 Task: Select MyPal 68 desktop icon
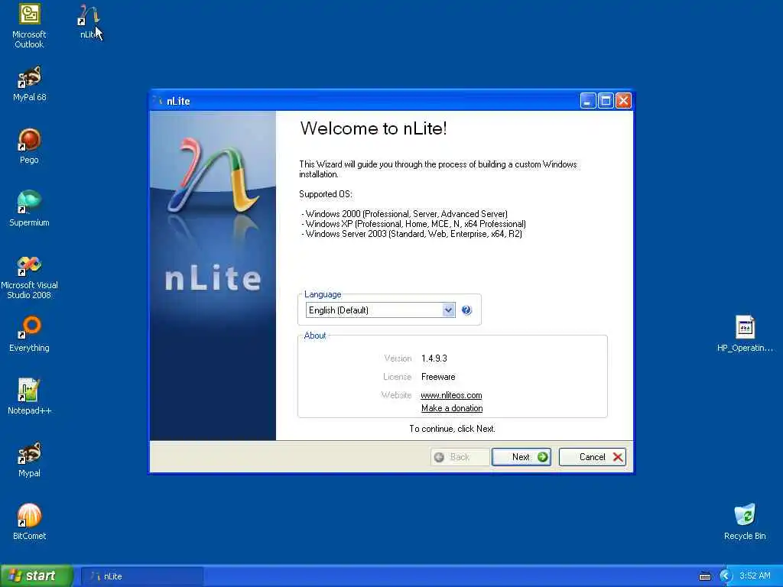coord(29,84)
